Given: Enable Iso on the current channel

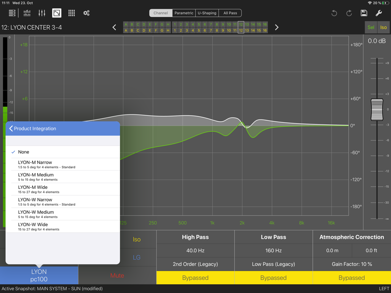Looking at the screenshot, I should (x=383, y=27).
